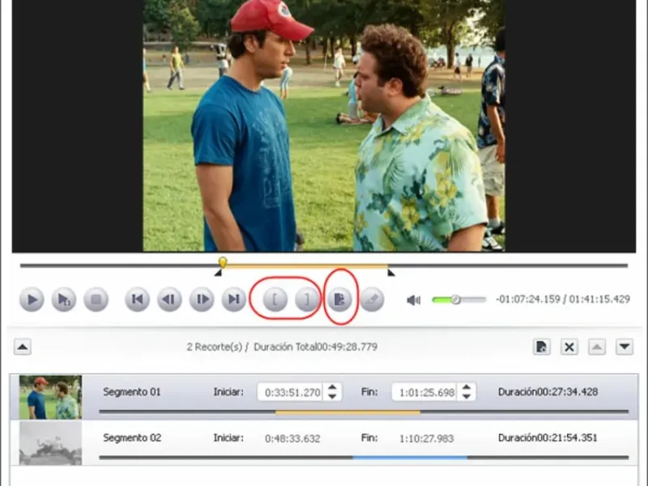Viewport: 648px width, 486px height.
Task: Select the Segmento 01 thumbnail
Action: click(x=50, y=397)
